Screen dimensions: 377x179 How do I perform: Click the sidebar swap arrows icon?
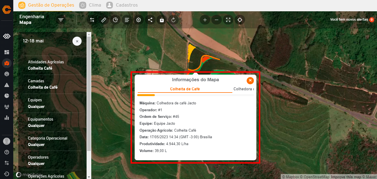[7, 163]
